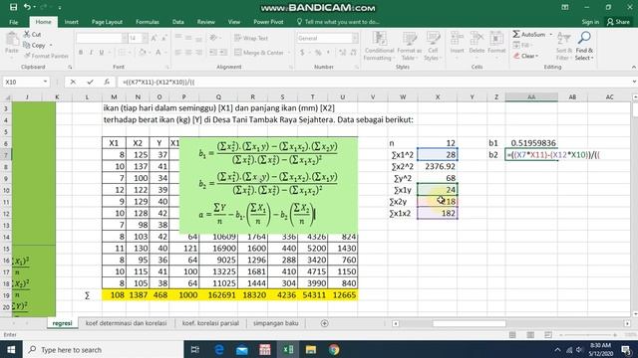Screen dimensions: 638x358
Task: Open the AutoSum dropdown arrow
Action: point(551,35)
